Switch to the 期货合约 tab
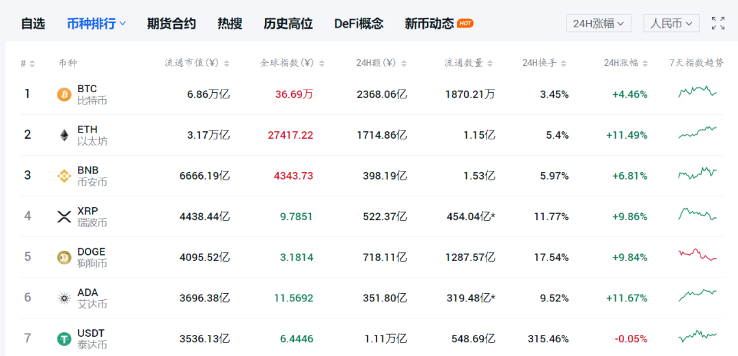 click(172, 23)
